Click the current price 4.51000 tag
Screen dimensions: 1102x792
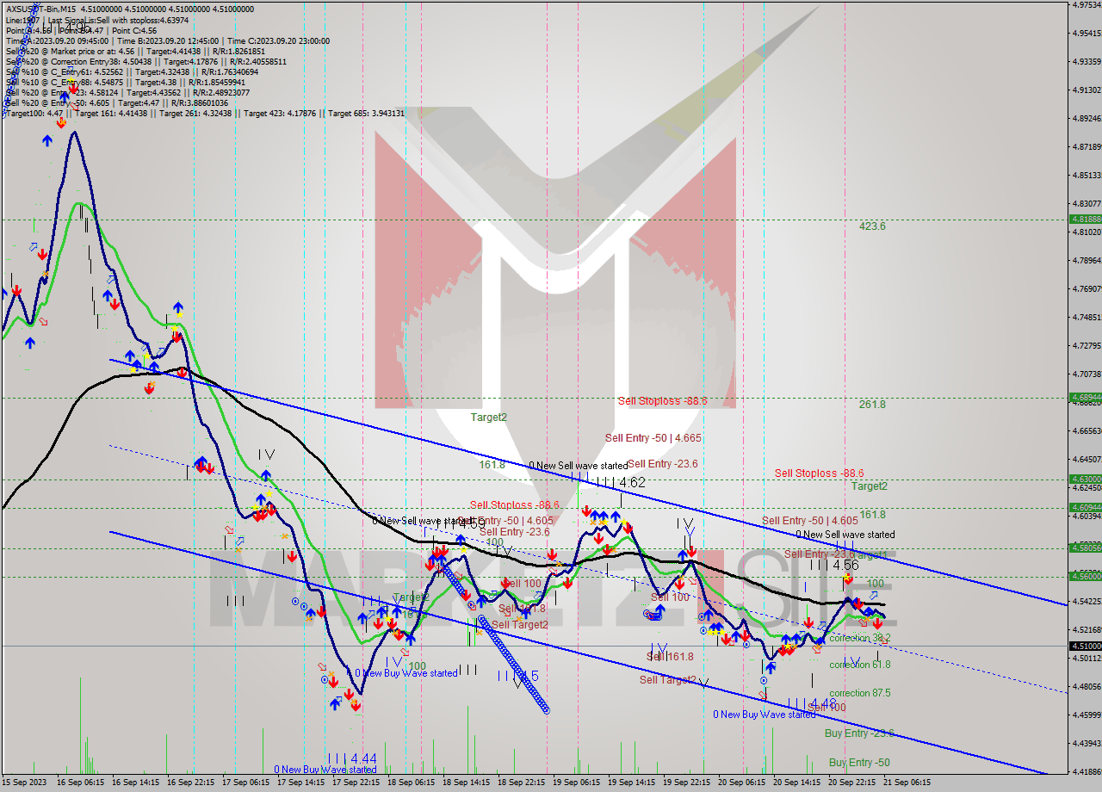[1085, 646]
